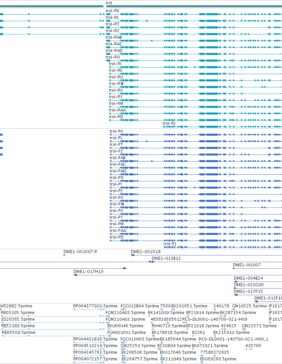Viewport: 282px width, 364px height.
Task: Click BAC clone DME1-001K07.R
Action: 80,251
